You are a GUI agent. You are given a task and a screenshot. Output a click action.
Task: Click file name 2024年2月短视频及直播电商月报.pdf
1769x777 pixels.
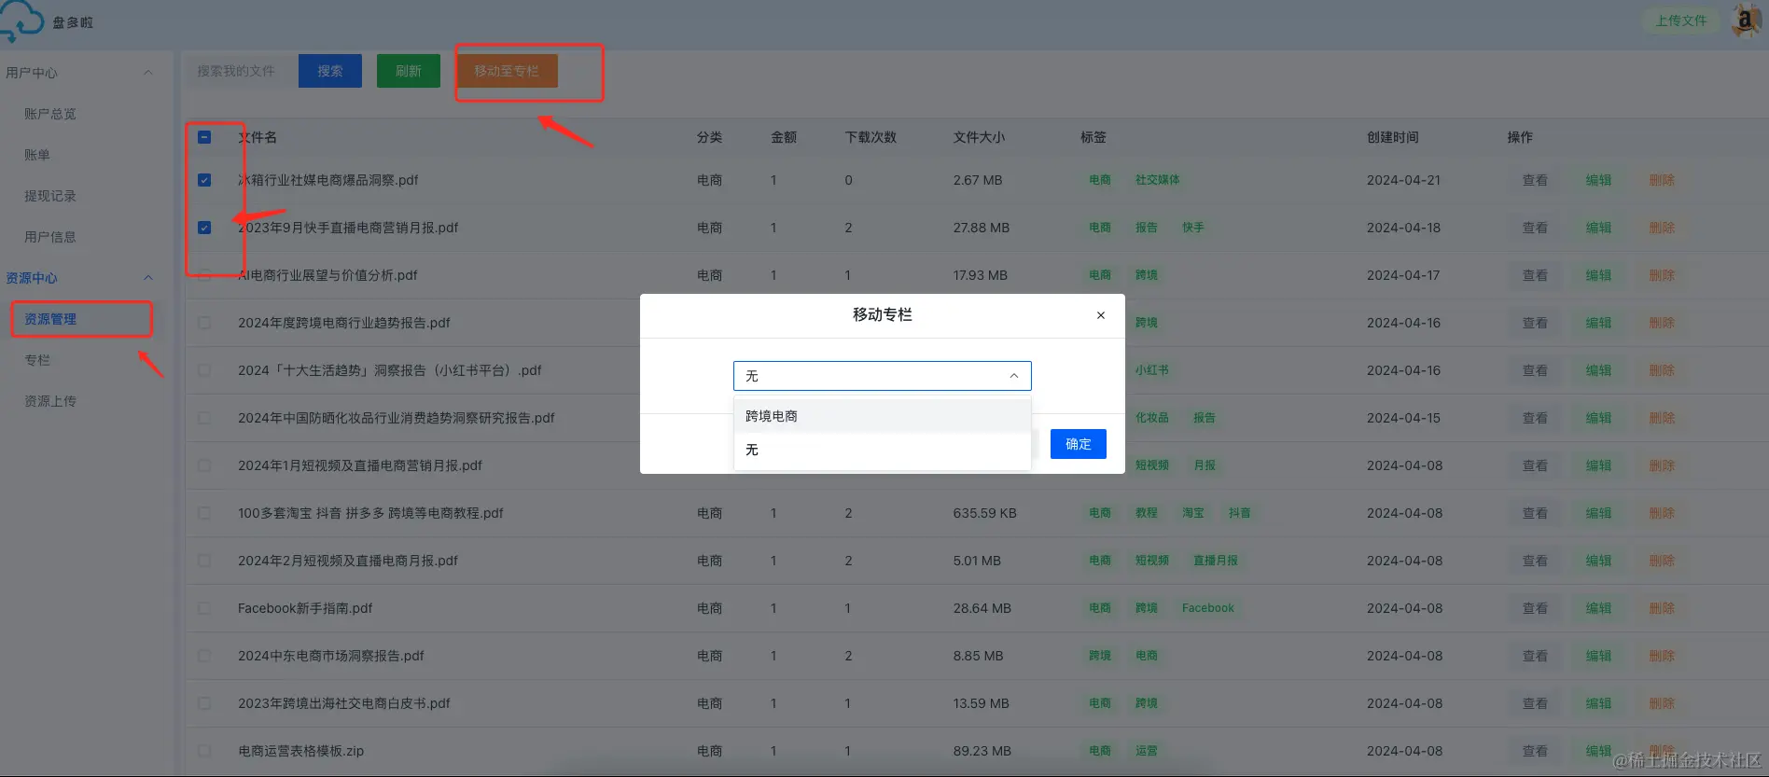[348, 561]
